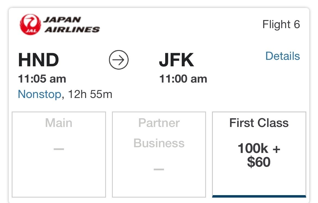The width and height of the screenshot is (318, 203).
Task: Click the Japan Airlines name text
Action: (72, 25)
